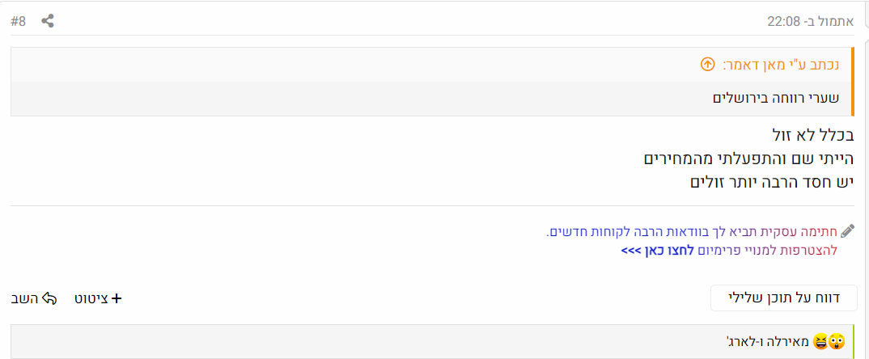869x359 pixels.
Task: Open reaction user "לארג'"
Action: (741, 342)
